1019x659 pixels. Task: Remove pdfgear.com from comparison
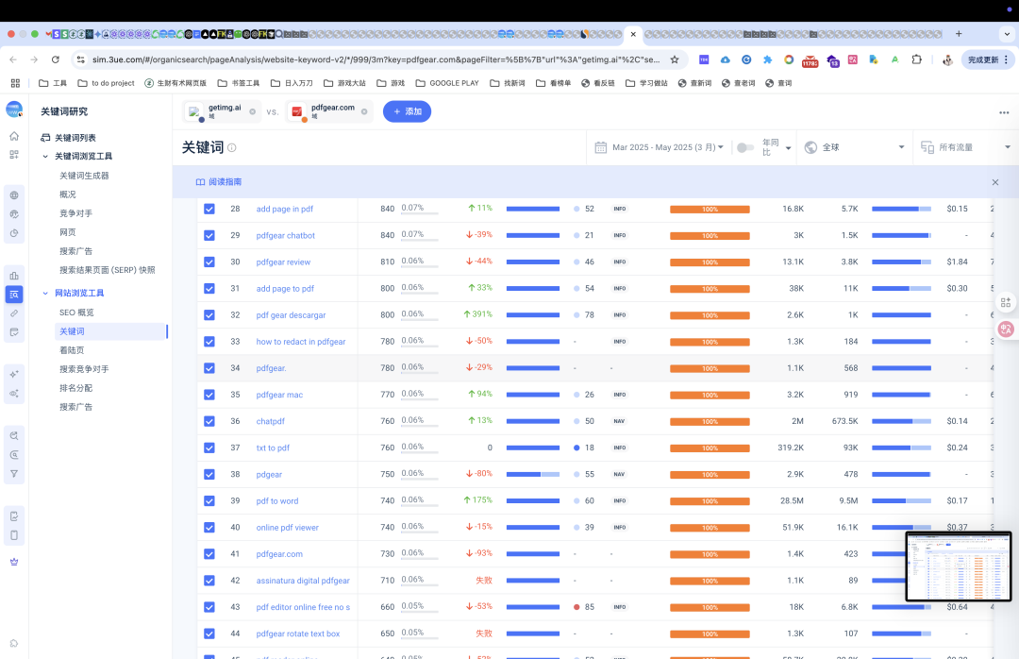pyautogui.click(x=364, y=112)
